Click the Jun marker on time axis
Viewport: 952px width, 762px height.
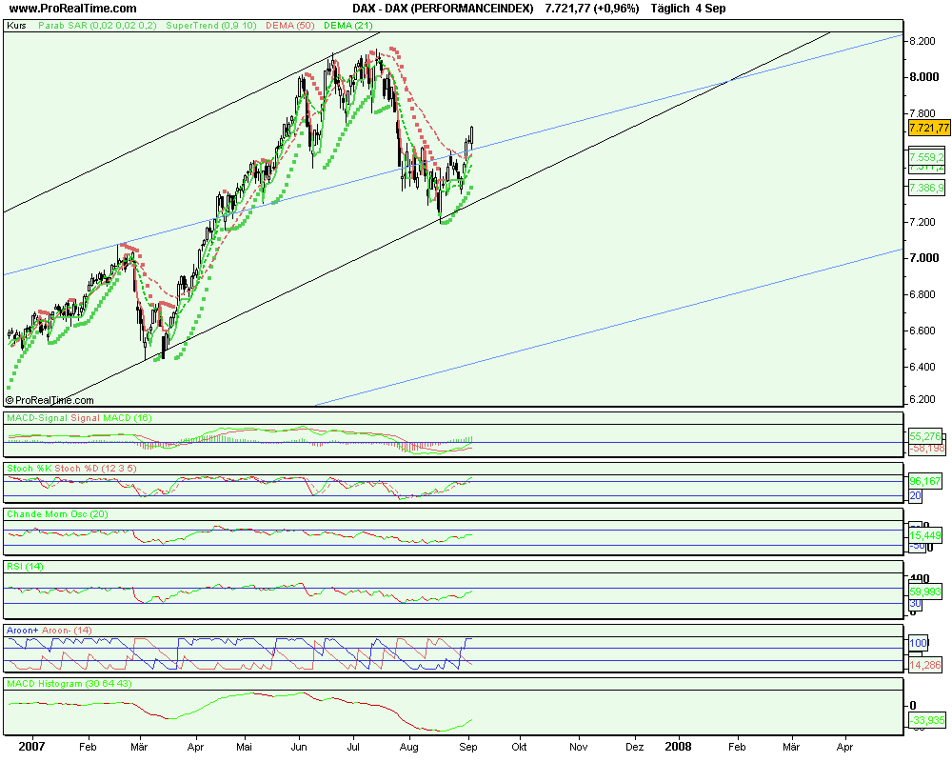coord(299,747)
